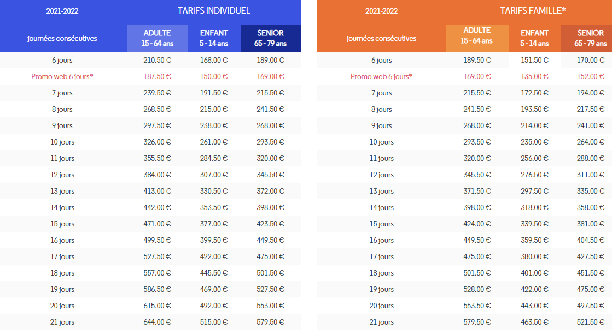612x335 pixels.
Task: Select the 10 jours row label in individual table
Action: pyautogui.click(x=62, y=142)
